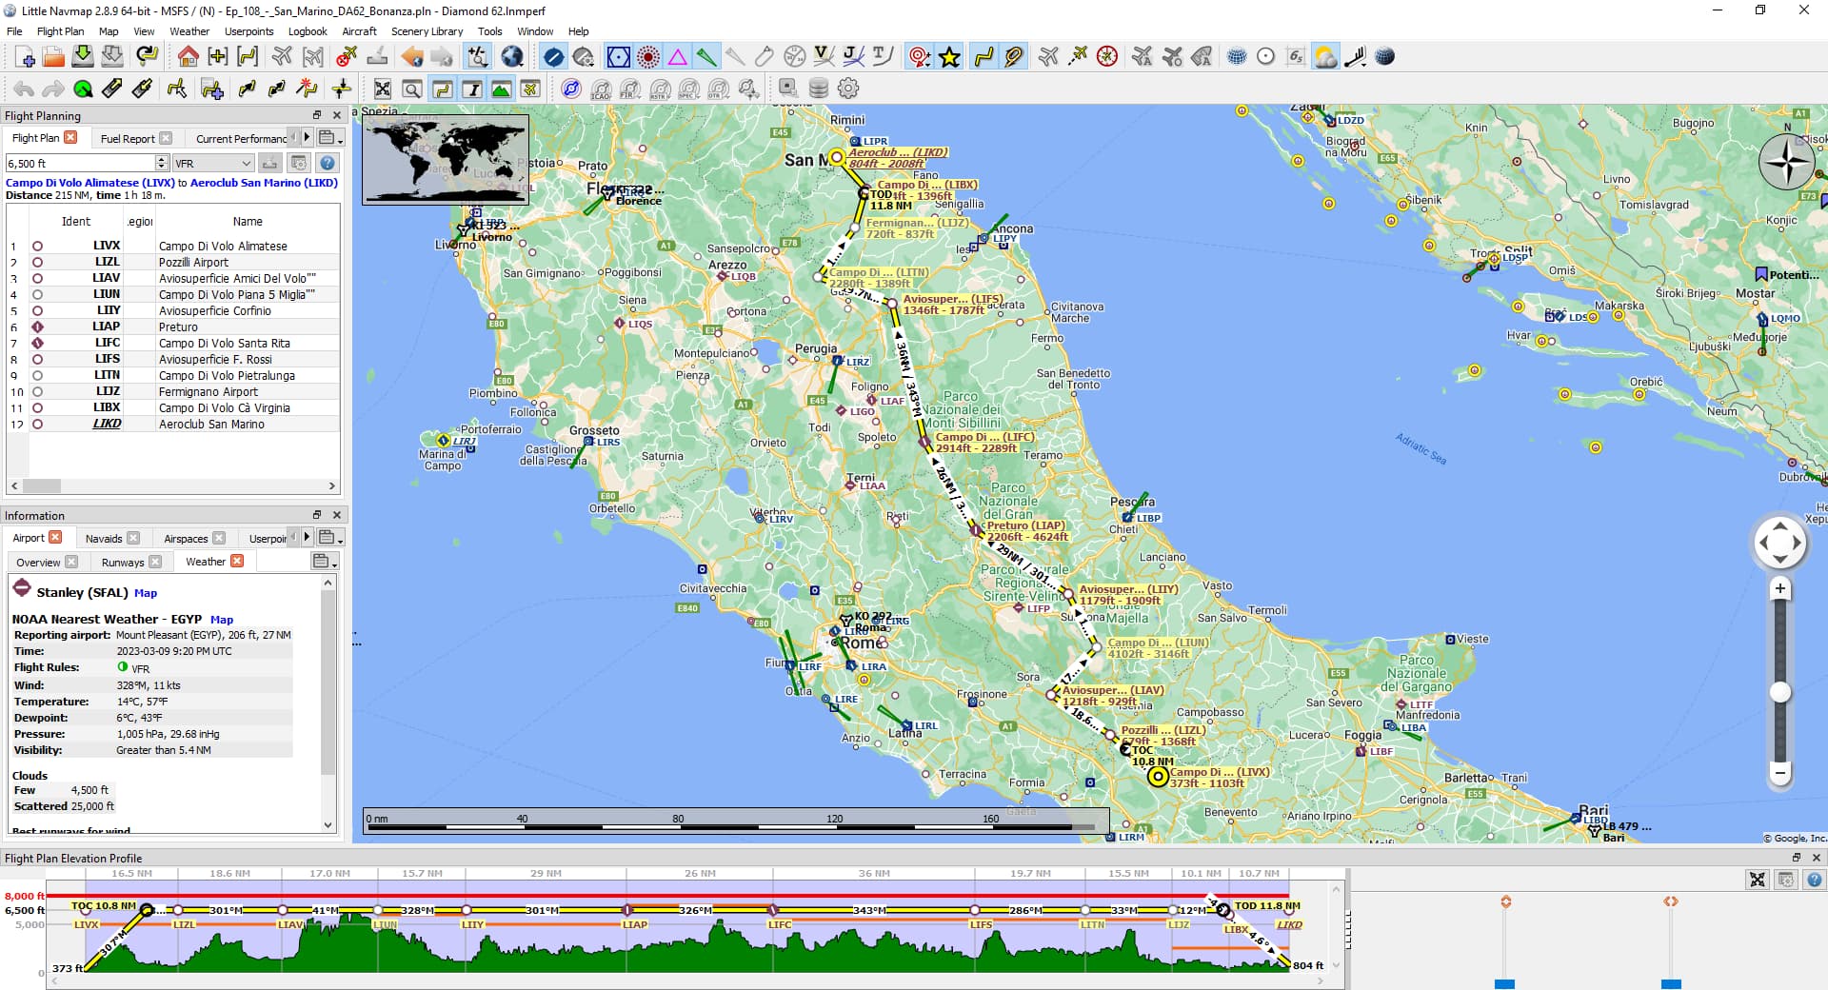1828x990 pixels.
Task: Toggle Flight Planning dock window button
Action: (442, 89)
